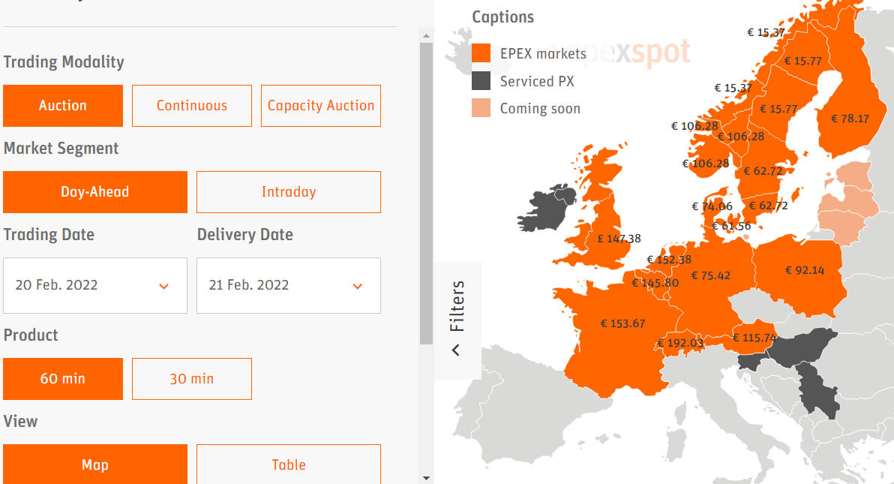
Task: Switch to the Table view
Action: pyautogui.click(x=289, y=464)
